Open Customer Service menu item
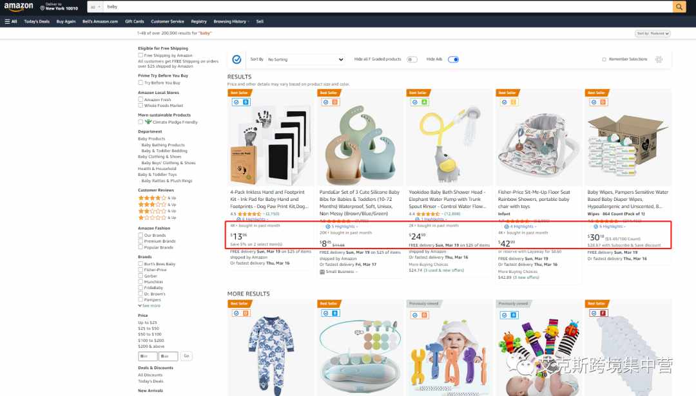This screenshot has width=696, height=396. [168, 21]
